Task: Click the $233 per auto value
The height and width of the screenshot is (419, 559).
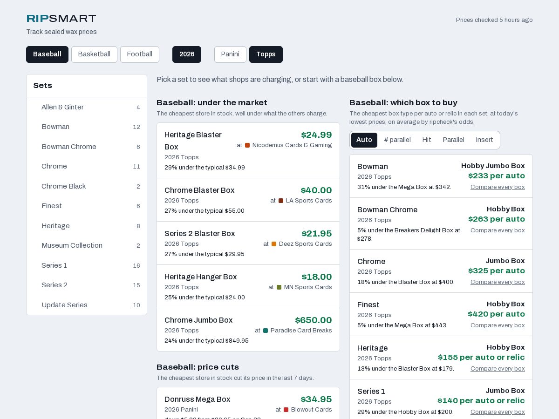Action: click(x=497, y=176)
